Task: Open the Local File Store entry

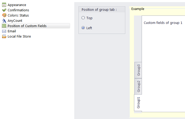Action: pos(19,36)
